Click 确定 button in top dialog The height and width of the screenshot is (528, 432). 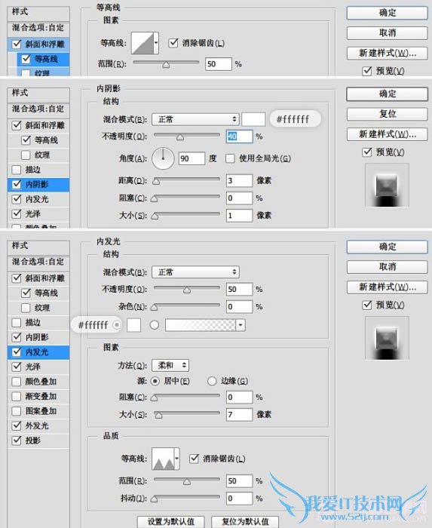[388, 13]
